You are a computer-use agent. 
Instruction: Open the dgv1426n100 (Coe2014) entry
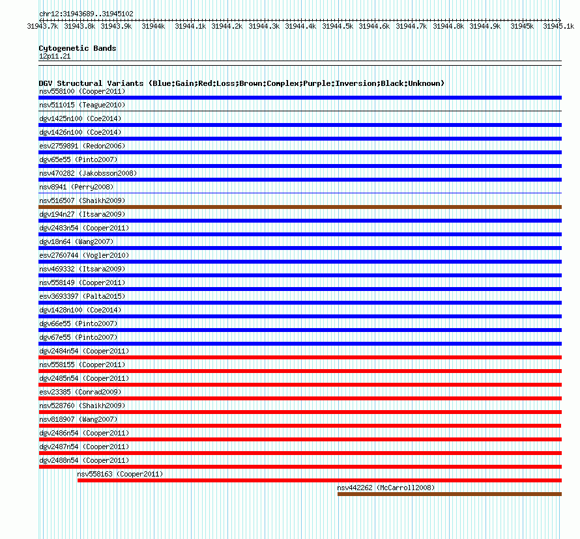click(x=80, y=132)
